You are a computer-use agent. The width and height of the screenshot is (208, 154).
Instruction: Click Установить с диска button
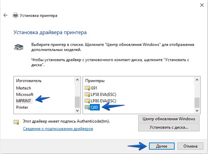169,127
